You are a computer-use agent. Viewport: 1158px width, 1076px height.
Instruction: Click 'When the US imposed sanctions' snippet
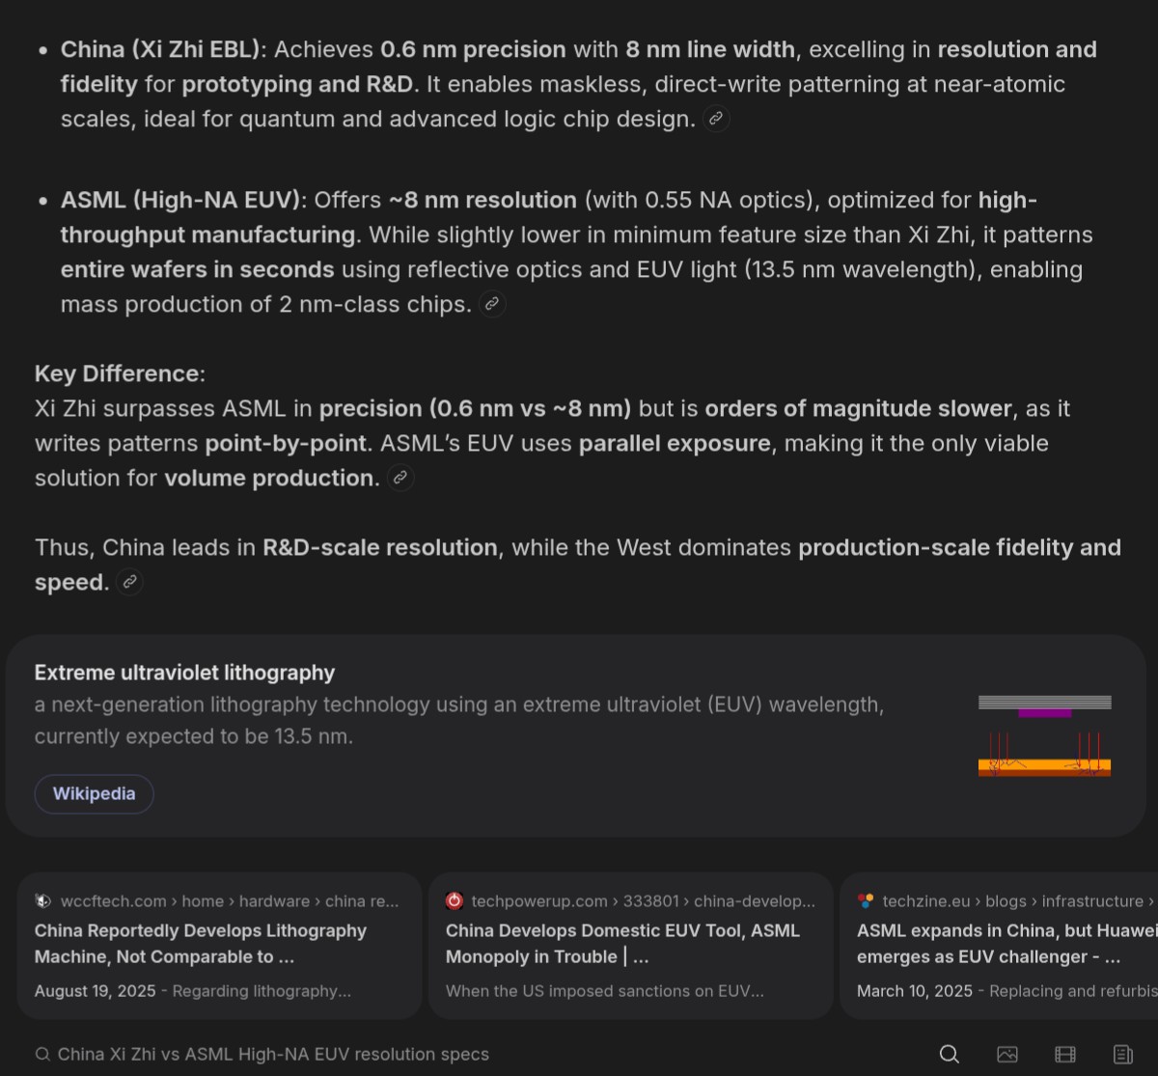click(605, 991)
